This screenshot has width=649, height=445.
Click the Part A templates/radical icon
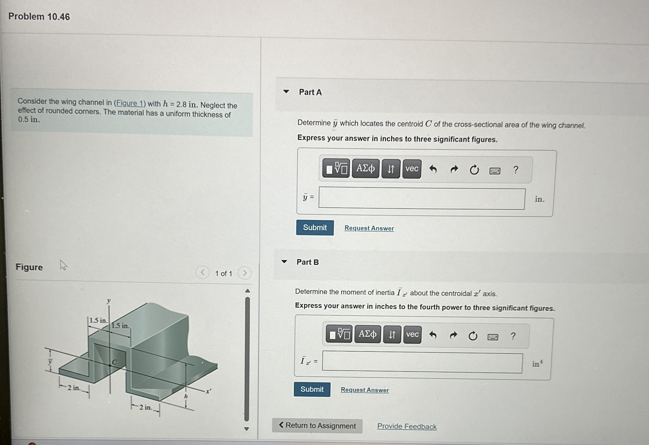336,169
